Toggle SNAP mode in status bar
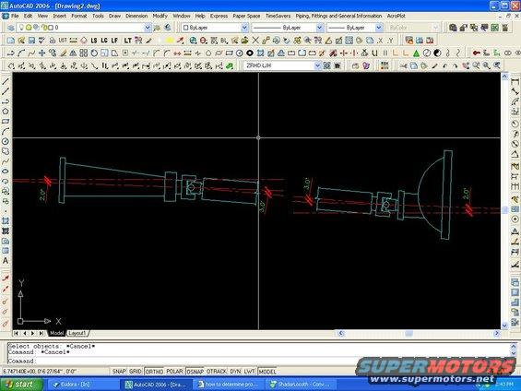 pyautogui.click(x=119, y=371)
